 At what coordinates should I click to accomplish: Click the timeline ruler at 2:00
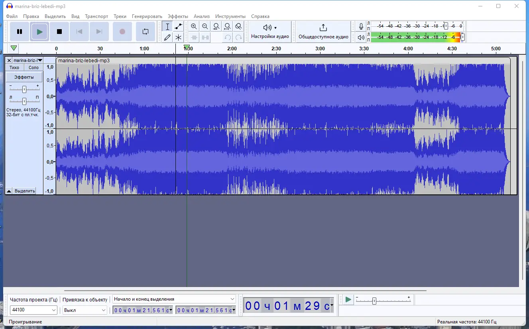pyautogui.click(x=232, y=49)
